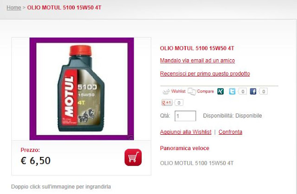The image size is (297, 194).
Task: Click the Motul 5100 product image
Action: click(82, 89)
